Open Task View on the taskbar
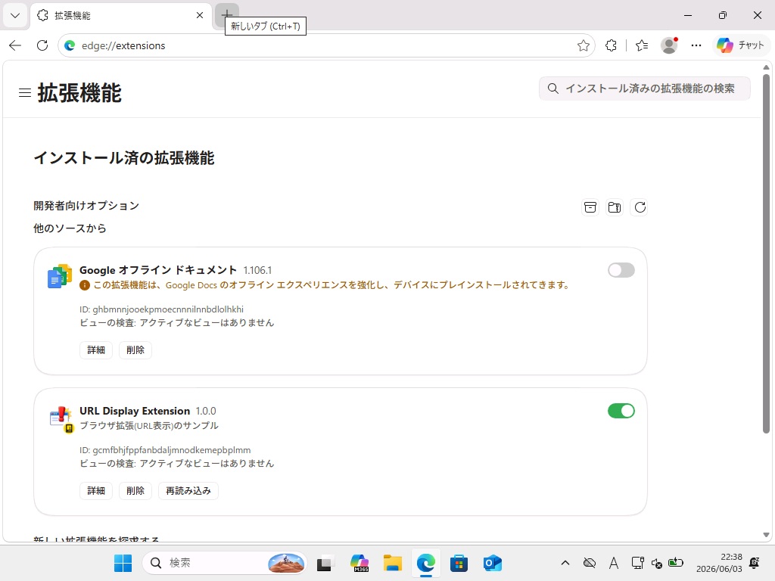775x581 pixels. (x=324, y=563)
